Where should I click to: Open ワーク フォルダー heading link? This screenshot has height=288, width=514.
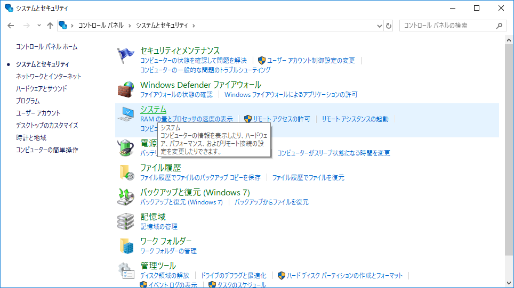pos(166,241)
